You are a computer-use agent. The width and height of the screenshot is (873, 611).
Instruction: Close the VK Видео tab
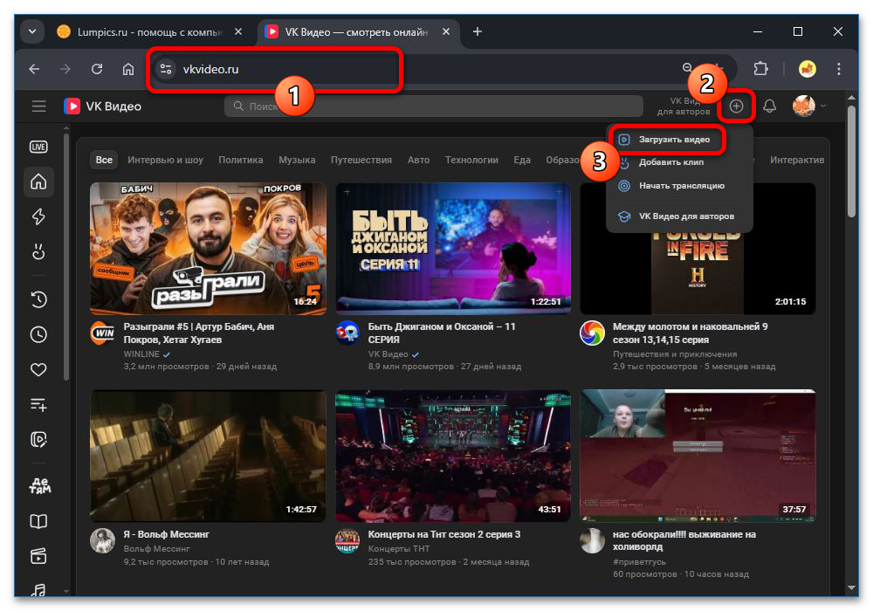pyautogui.click(x=446, y=31)
